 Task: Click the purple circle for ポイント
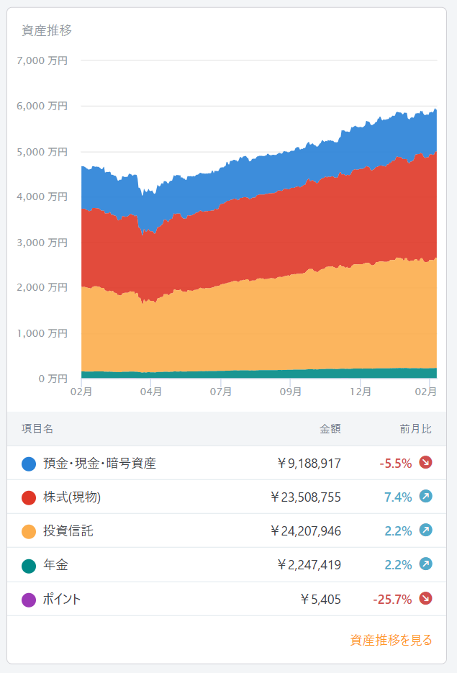click(x=29, y=600)
